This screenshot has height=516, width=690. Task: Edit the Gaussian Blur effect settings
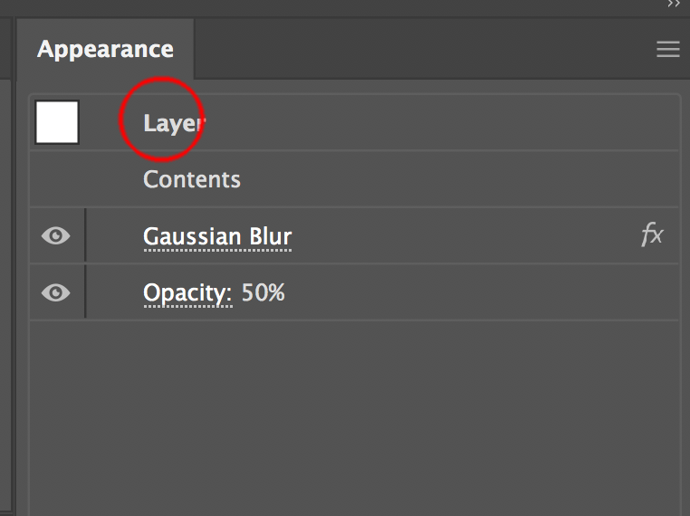coord(217,237)
